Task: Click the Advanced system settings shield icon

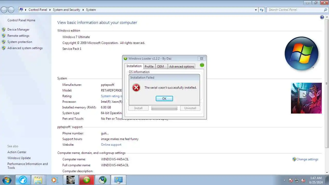Action: pyautogui.click(x=4, y=48)
